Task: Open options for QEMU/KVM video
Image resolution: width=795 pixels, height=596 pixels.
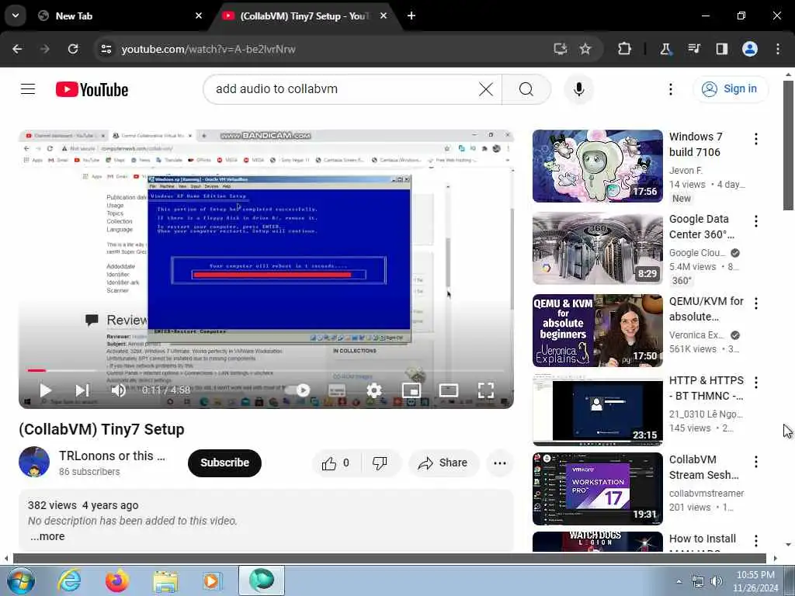Action: [755, 303]
